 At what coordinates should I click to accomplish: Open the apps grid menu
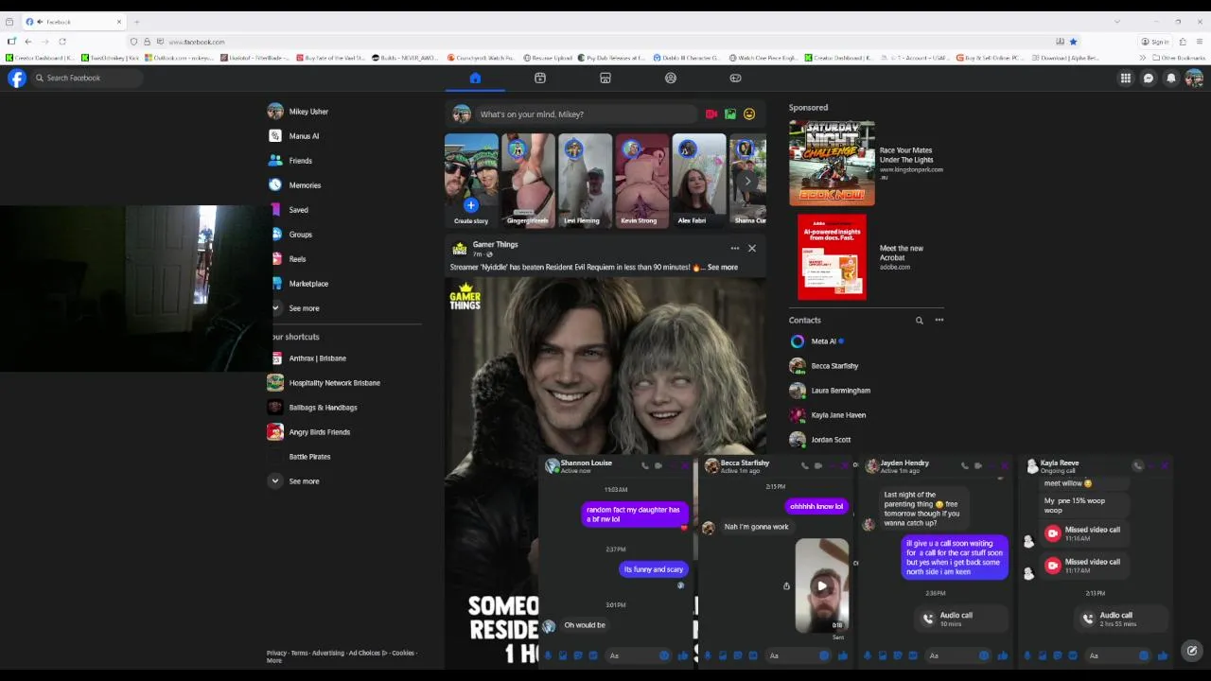pyautogui.click(x=1126, y=79)
